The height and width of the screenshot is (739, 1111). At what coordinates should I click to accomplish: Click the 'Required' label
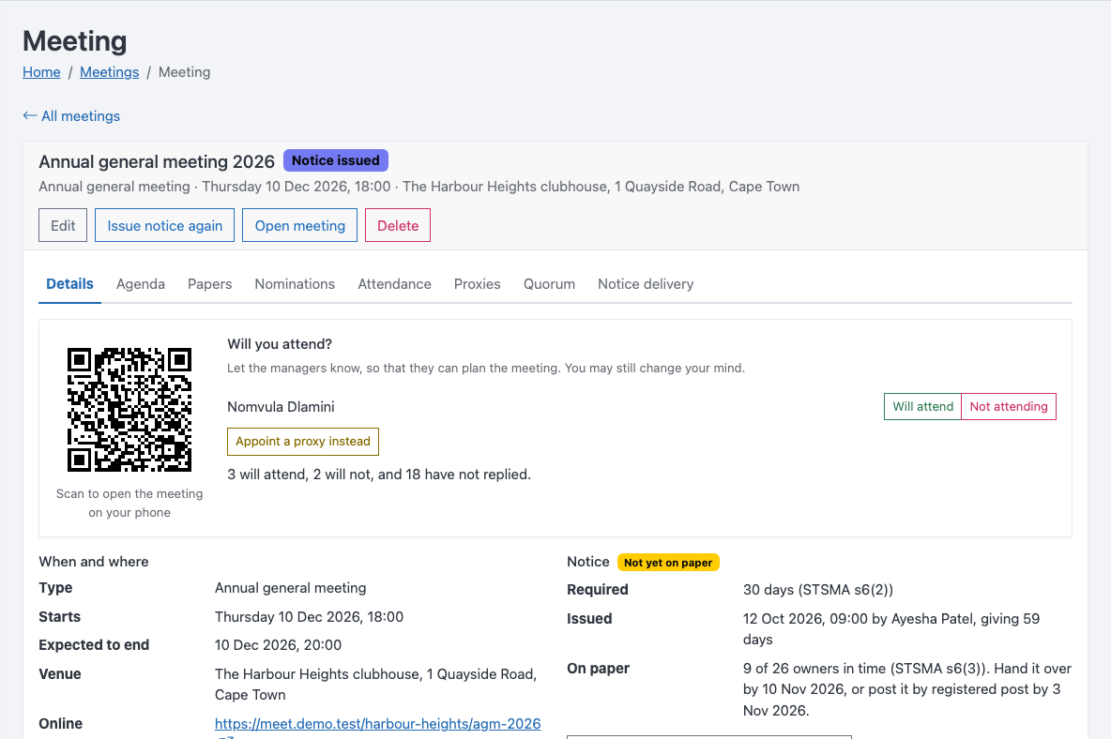pyautogui.click(x=598, y=590)
